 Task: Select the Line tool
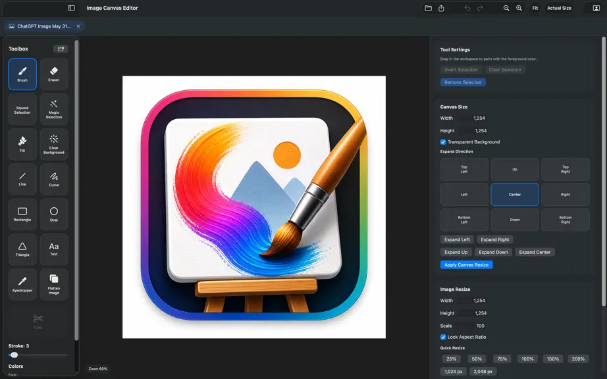(22, 179)
